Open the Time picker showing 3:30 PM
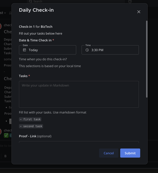 (110, 50)
